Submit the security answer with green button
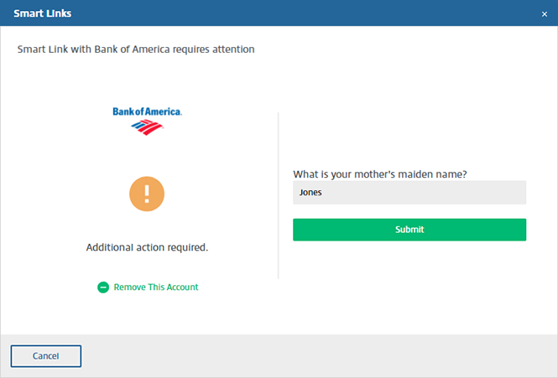 409,230
